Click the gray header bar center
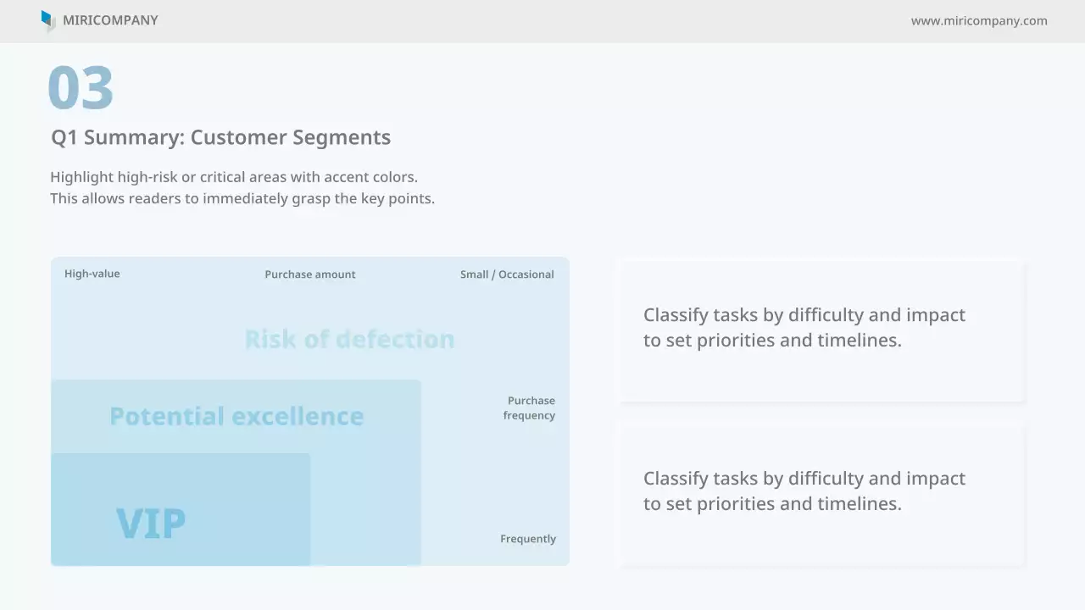Image resolution: width=1085 pixels, height=610 pixels. pos(542,20)
